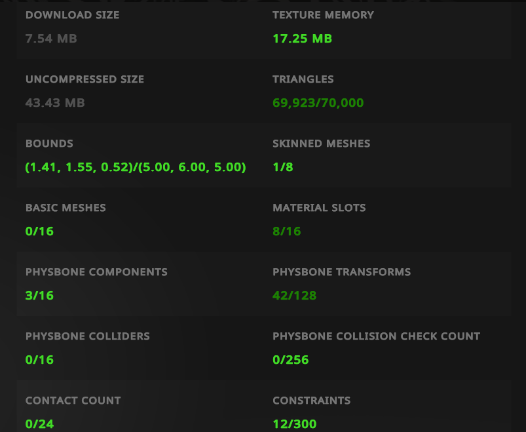
Task: Click the TRIANGLES label
Action: [x=303, y=79]
